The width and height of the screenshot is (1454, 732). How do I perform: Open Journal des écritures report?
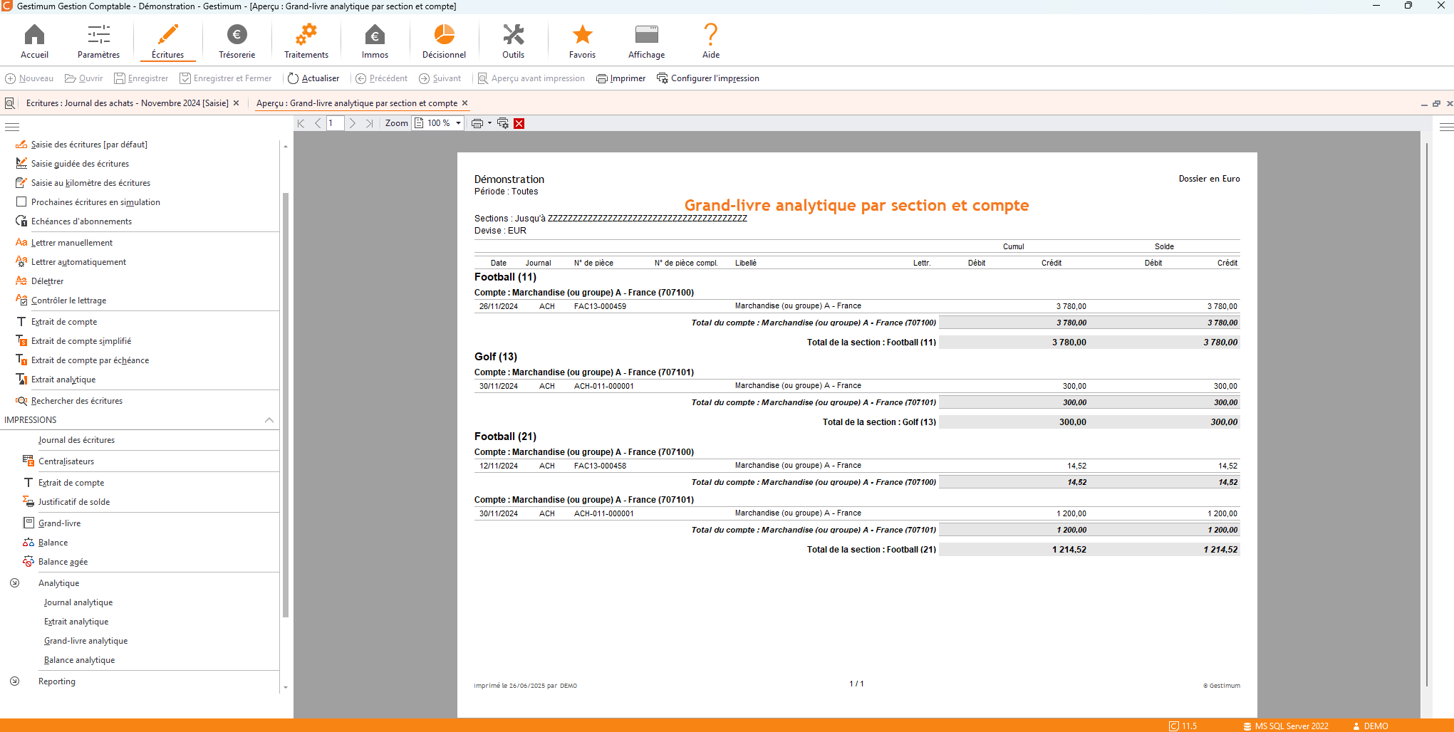coord(76,440)
